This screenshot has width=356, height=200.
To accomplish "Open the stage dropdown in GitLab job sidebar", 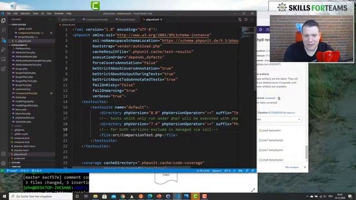I will pos(279,119).
